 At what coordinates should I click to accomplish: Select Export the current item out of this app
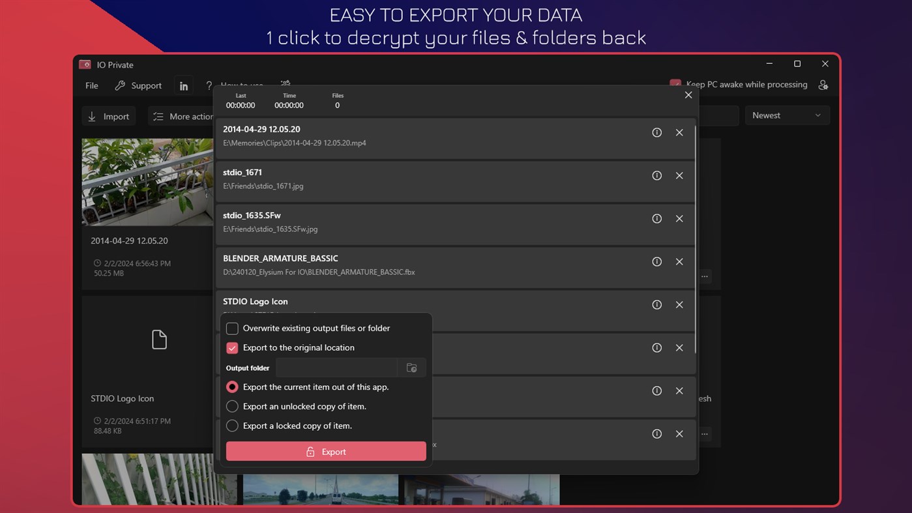pyautogui.click(x=232, y=387)
